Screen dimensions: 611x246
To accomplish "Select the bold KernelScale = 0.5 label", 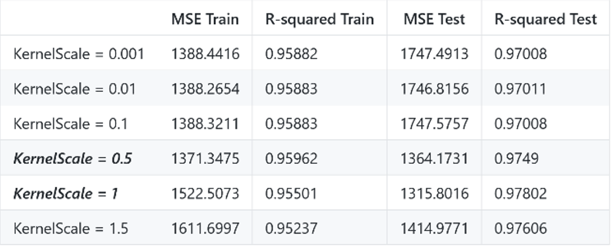I will (73, 159).
